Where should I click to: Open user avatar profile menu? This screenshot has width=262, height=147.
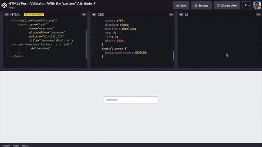[257, 5]
